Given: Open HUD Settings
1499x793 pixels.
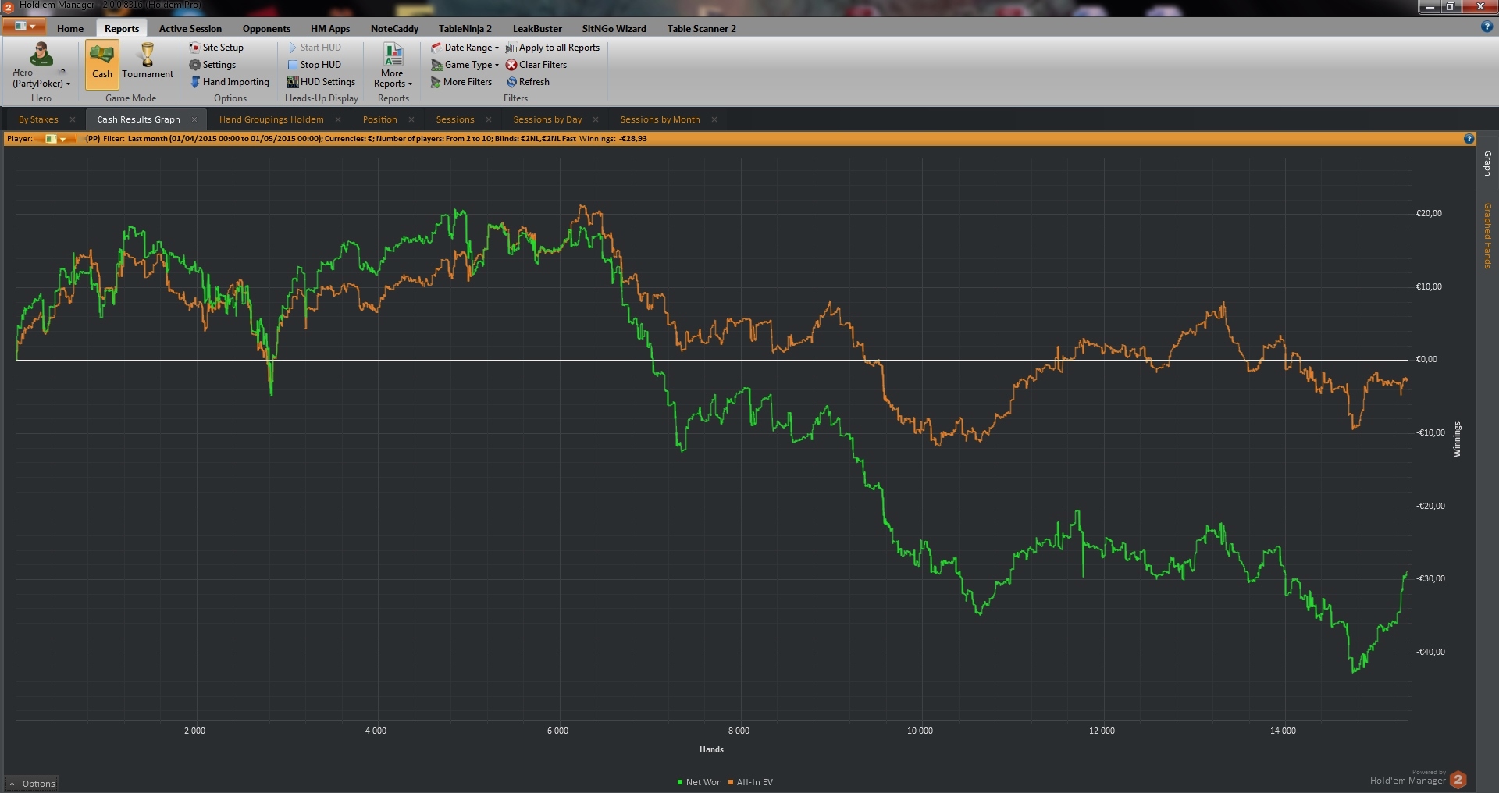Looking at the screenshot, I should point(320,82).
